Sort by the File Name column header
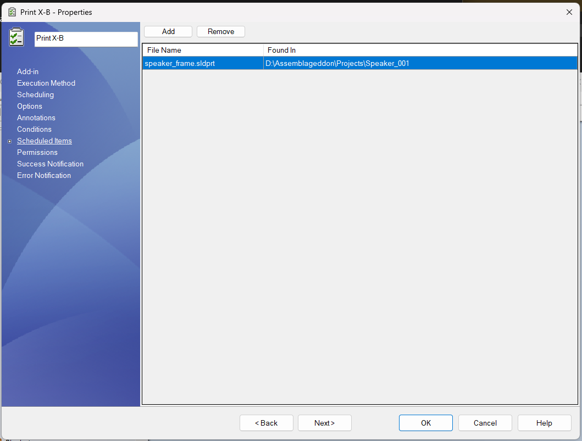 pyautogui.click(x=203, y=50)
